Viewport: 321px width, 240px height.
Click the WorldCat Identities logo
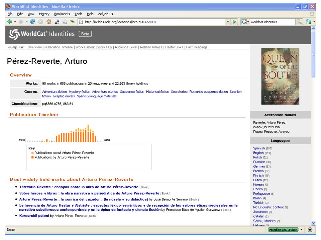coord(42,34)
